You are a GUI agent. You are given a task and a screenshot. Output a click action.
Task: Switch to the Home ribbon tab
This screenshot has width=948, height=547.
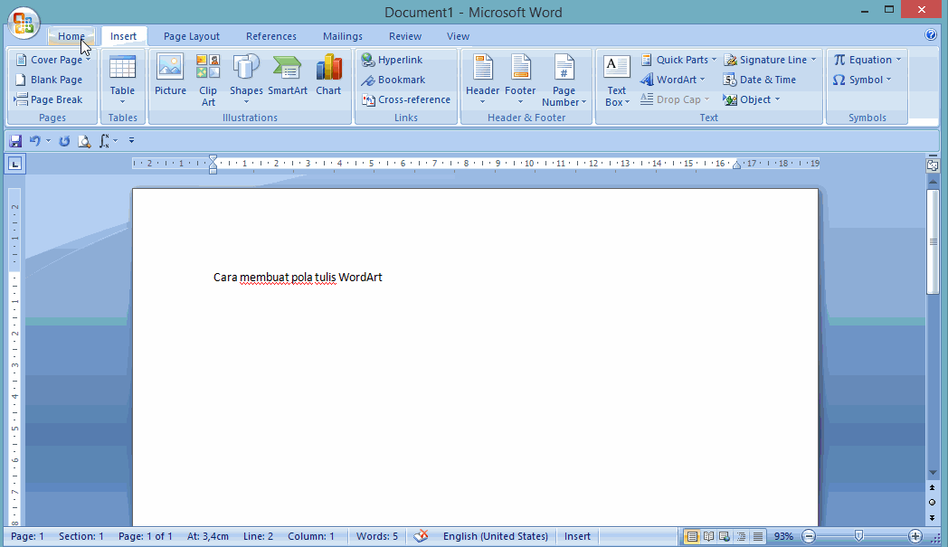[71, 36]
